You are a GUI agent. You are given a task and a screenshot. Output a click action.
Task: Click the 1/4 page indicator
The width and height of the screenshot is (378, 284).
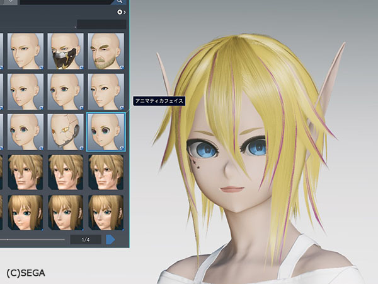pos(86,240)
